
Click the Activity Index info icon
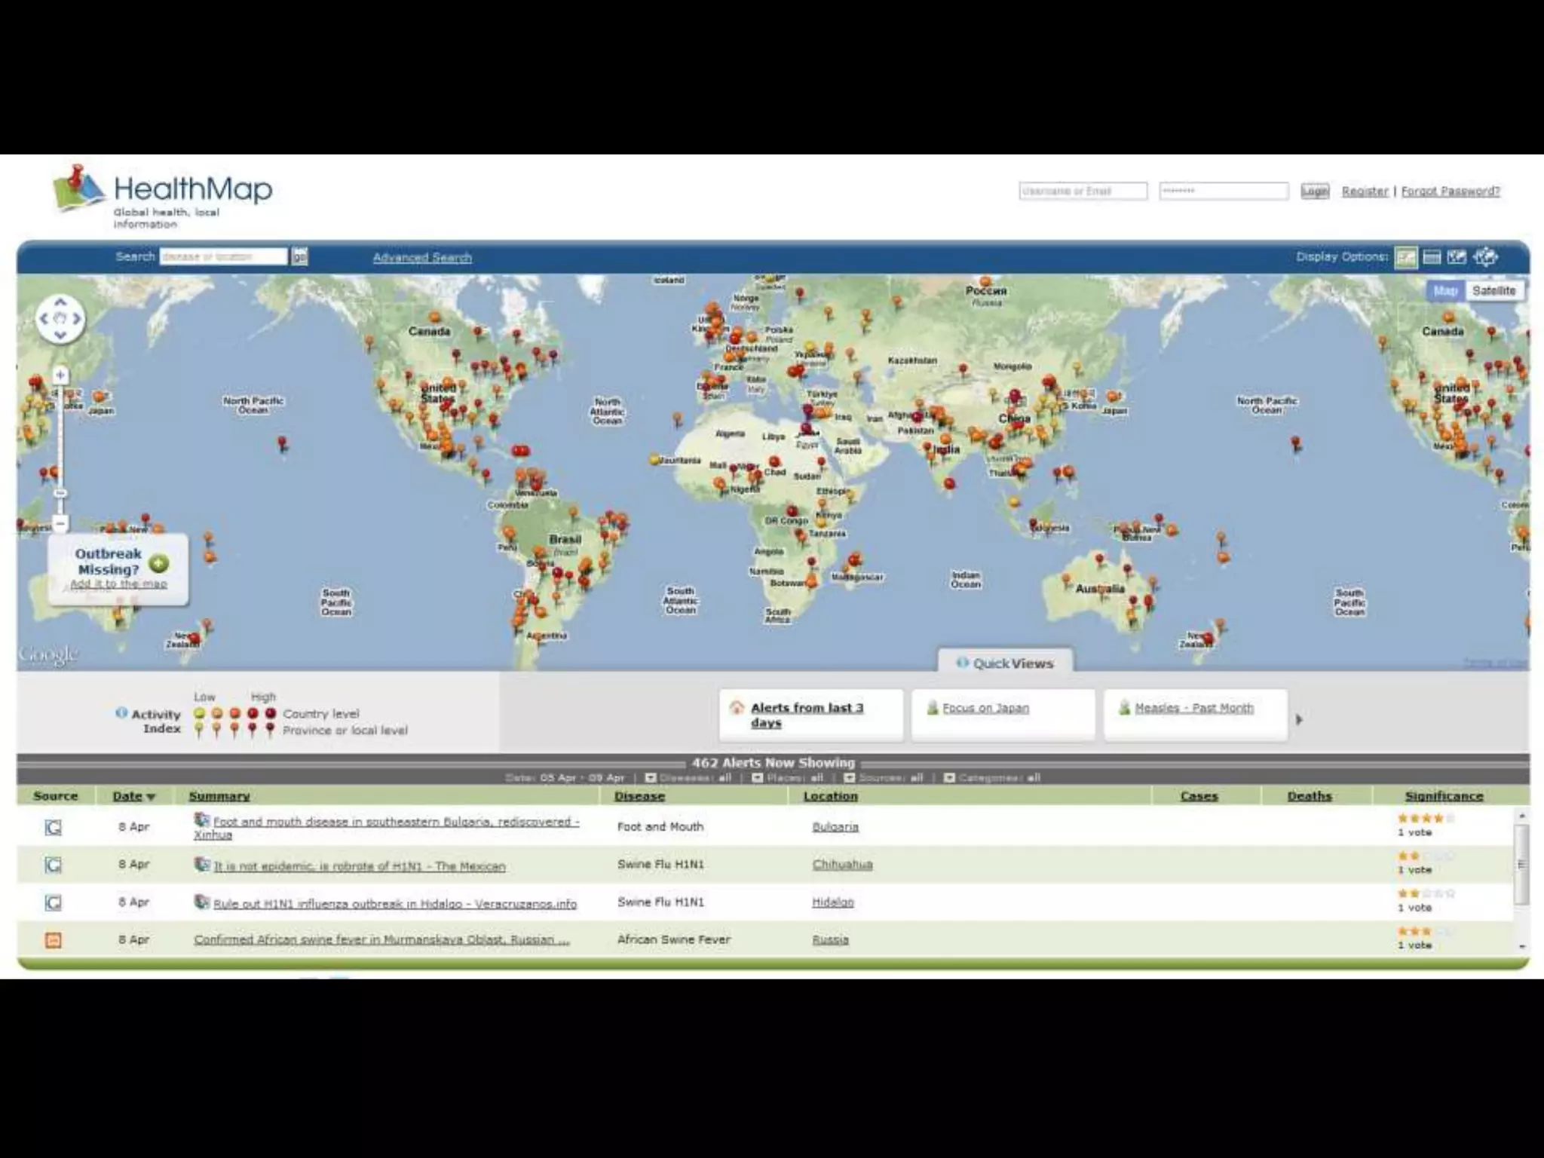[x=121, y=712]
